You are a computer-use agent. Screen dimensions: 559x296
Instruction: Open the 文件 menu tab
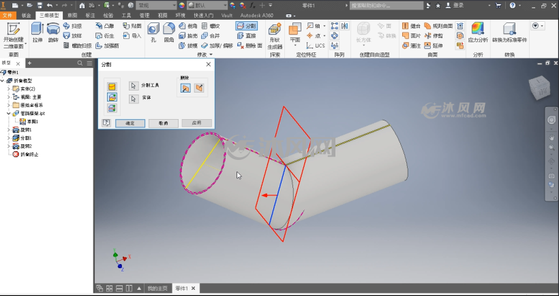(x=8, y=15)
